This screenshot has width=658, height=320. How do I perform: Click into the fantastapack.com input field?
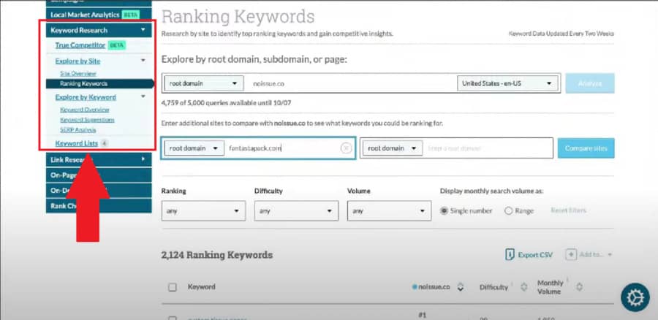pos(282,148)
